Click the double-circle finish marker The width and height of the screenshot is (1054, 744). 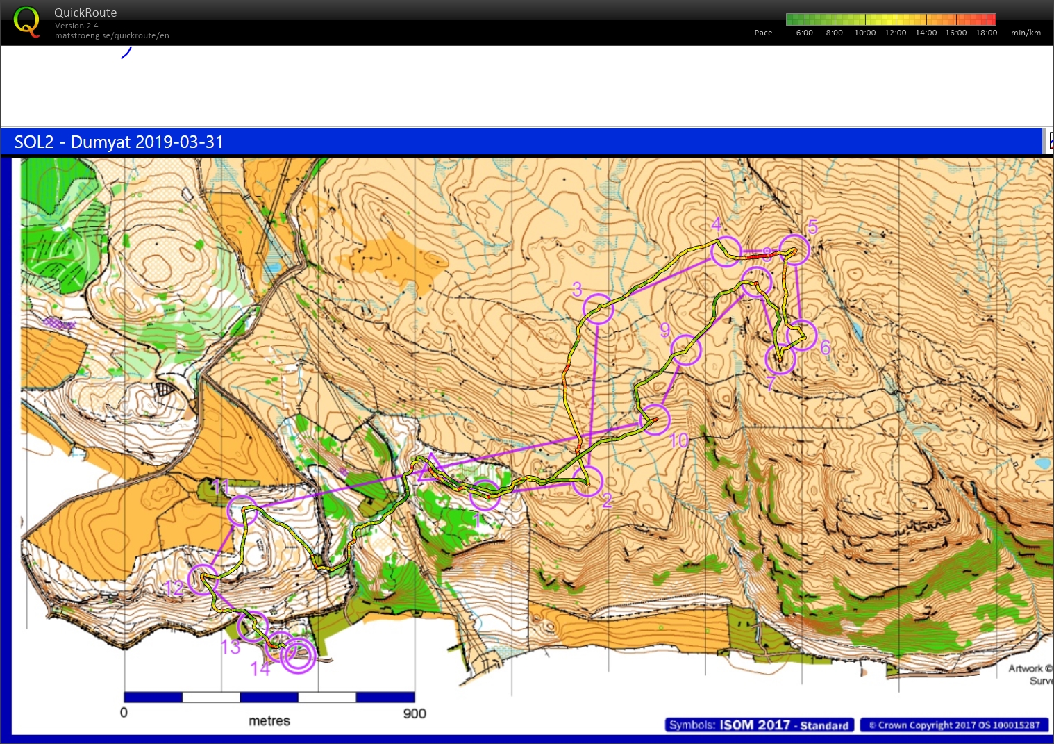tap(299, 656)
